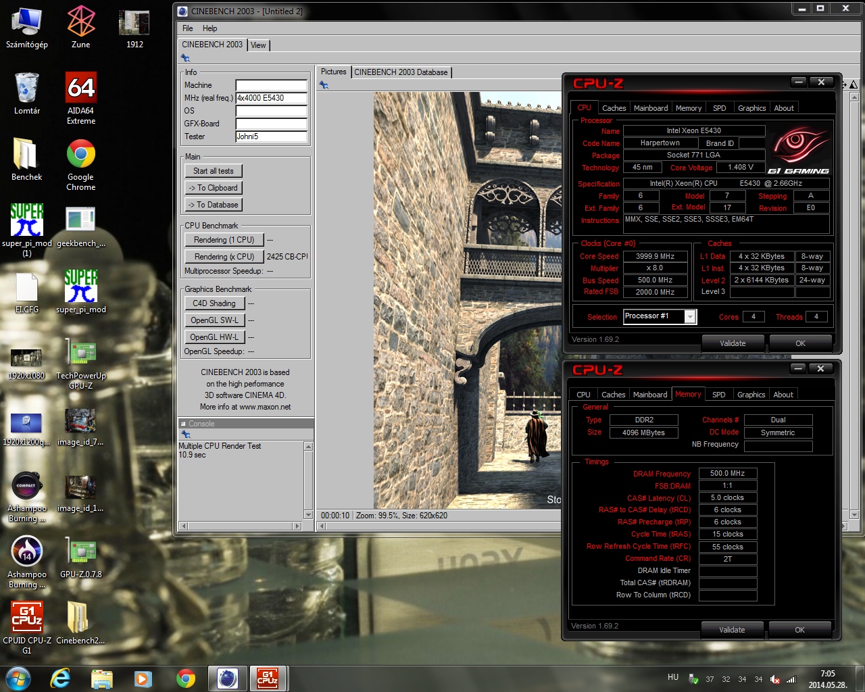Open the Lomtár recycle bin
The width and height of the screenshot is (865, 692).
point(26,93)
